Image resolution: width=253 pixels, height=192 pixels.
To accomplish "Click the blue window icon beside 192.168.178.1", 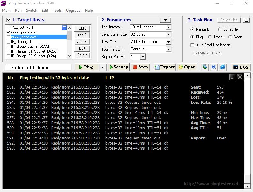I will (x=64, y=28).
